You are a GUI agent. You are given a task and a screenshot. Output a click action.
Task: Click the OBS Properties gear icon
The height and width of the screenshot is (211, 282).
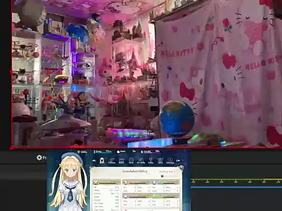click(x=39, y=158)
